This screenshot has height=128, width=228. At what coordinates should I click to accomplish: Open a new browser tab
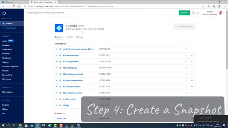click(59, 2)
